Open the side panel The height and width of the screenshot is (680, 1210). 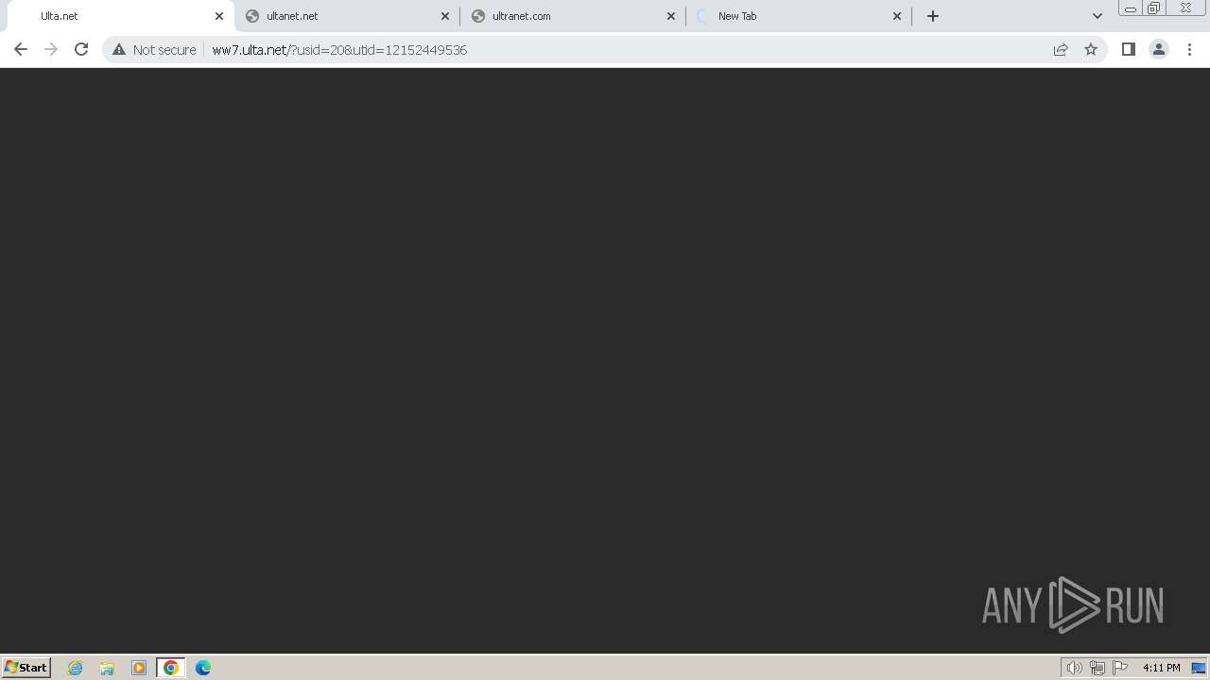1128,49
